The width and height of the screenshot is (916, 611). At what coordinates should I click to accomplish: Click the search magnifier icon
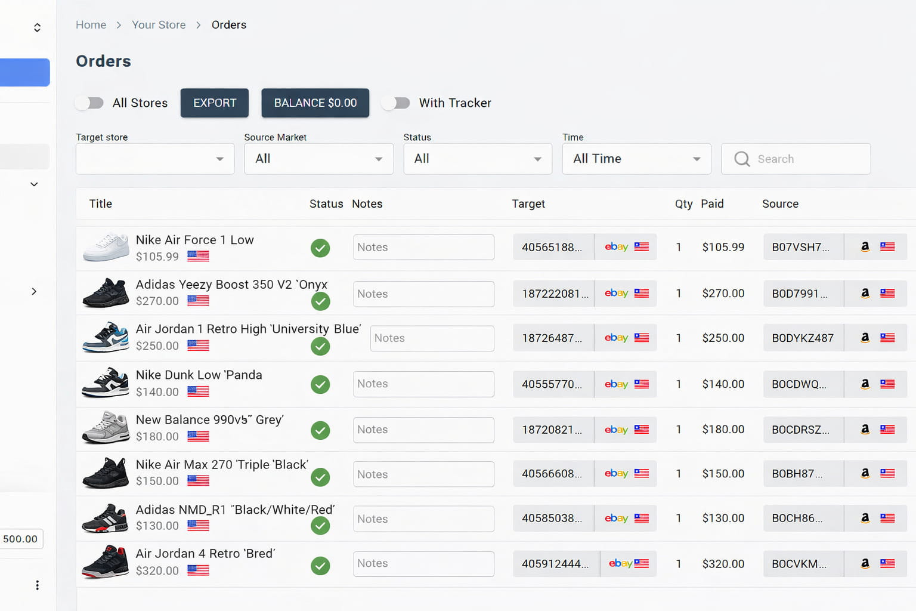point(742,159)
